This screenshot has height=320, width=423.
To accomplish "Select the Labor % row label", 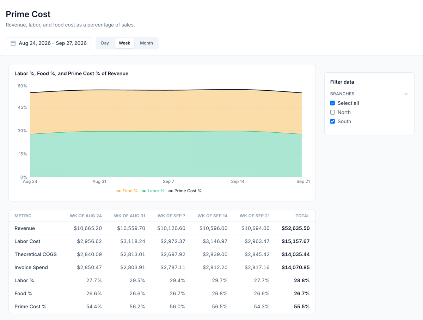I will tap(24, 280).
